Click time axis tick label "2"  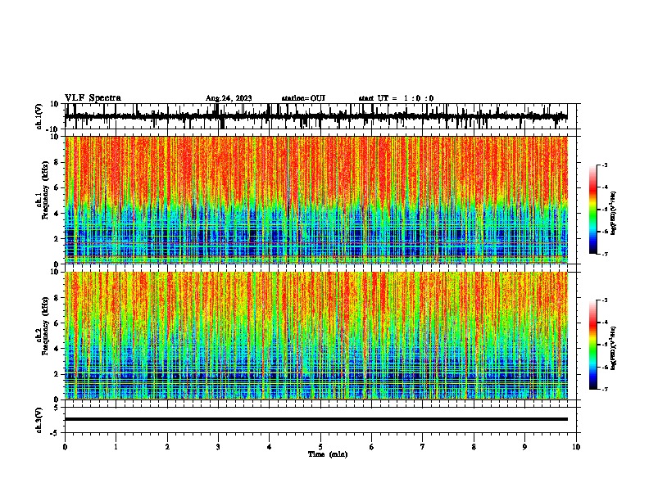[167, 447]
